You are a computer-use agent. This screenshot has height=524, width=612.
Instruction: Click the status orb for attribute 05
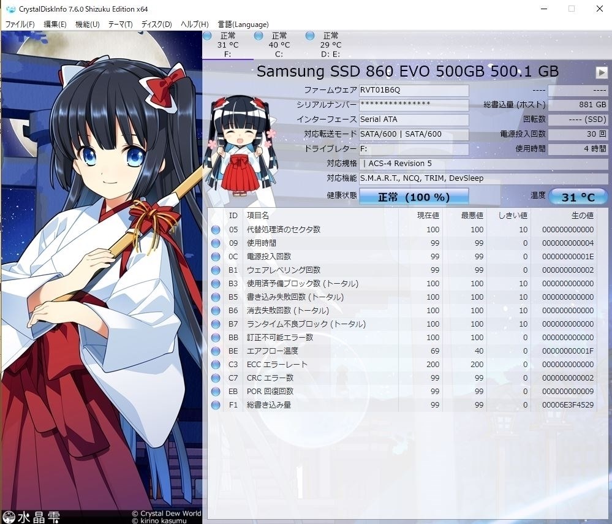pyautogui.click(x=216, y=230)
